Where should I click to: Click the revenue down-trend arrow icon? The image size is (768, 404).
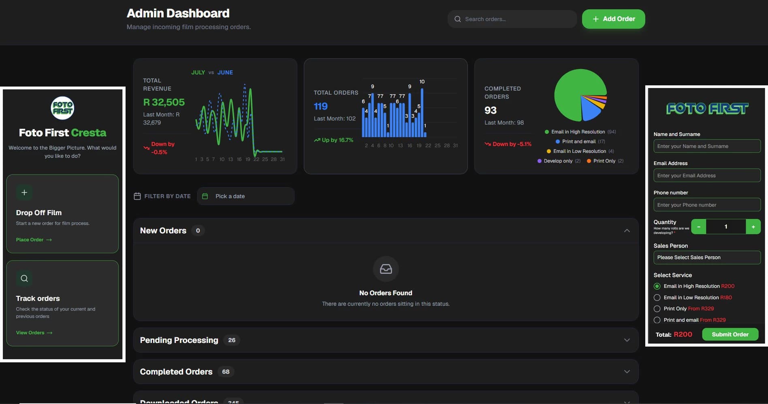pyautogui.click(x=146, y=148)
